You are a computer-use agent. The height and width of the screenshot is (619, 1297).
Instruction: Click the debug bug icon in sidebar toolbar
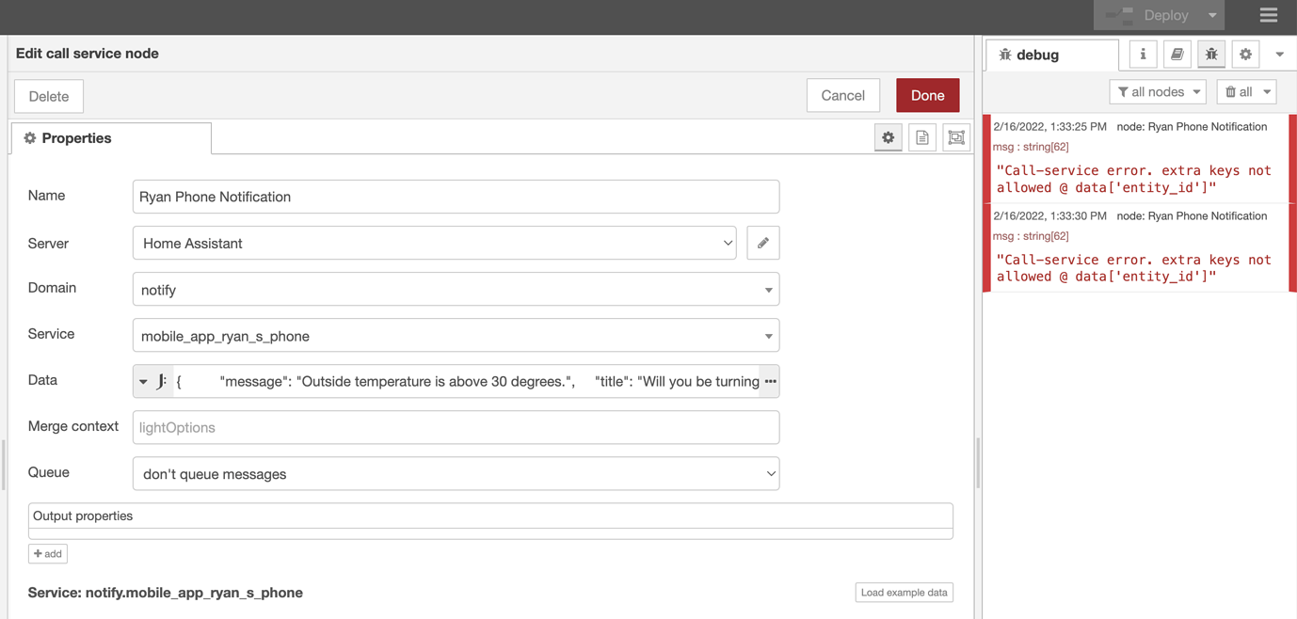click(x=1211, y=54)
